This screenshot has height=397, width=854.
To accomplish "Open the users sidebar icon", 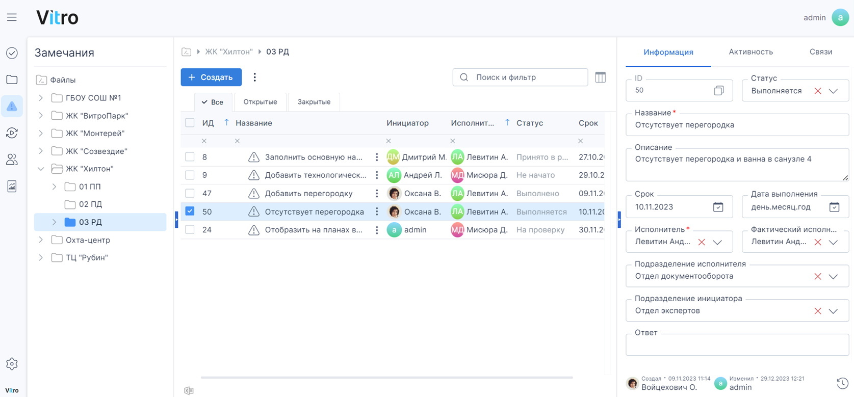I will pyautogui.click(x=12, y=160).
